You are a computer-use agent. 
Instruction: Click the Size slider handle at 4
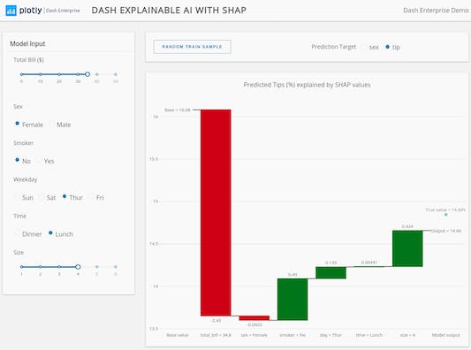click(x=78, y=267)
